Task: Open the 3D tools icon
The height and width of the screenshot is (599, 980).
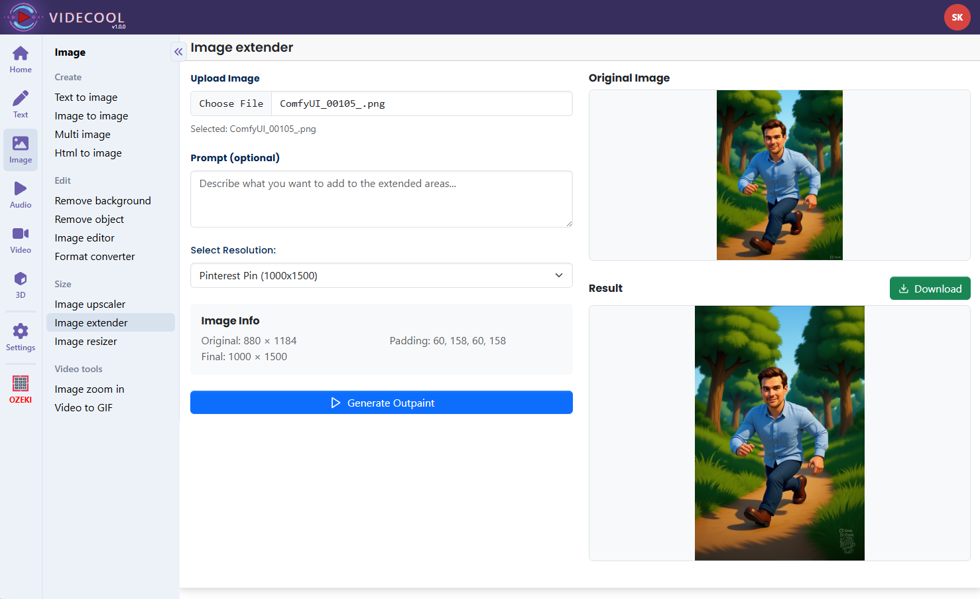Action: (x=21, y=285)
